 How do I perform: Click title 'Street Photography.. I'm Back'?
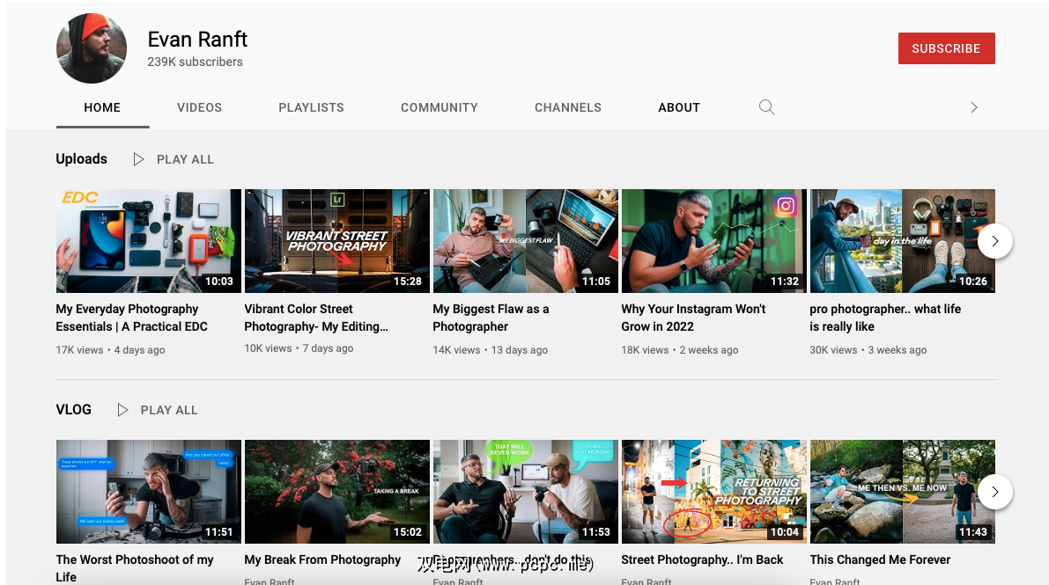pos(702,559)
